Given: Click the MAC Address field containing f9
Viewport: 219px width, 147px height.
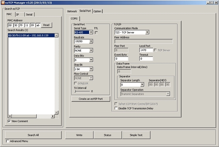Looking at the screenshot, I should coord(21,25).
